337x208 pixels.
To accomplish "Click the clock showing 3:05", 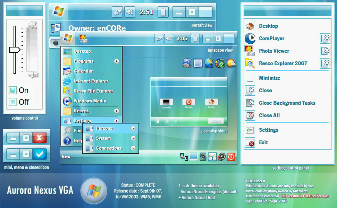I will [x=182, y=39].
